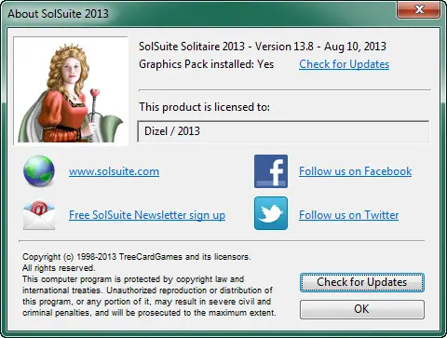Image resolution: width=447 pixels, height=338 pixels.
Task: Click the 'This product is licensed to' label
Action: [204, 107]
